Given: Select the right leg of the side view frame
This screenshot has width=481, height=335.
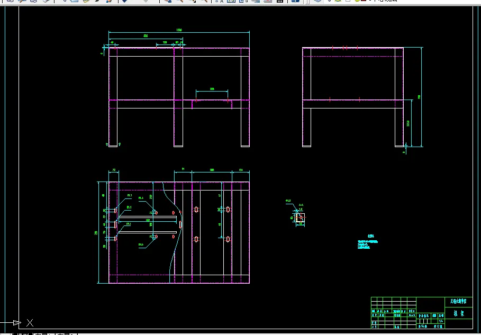Looking at the screenshot, I should 399,97.
